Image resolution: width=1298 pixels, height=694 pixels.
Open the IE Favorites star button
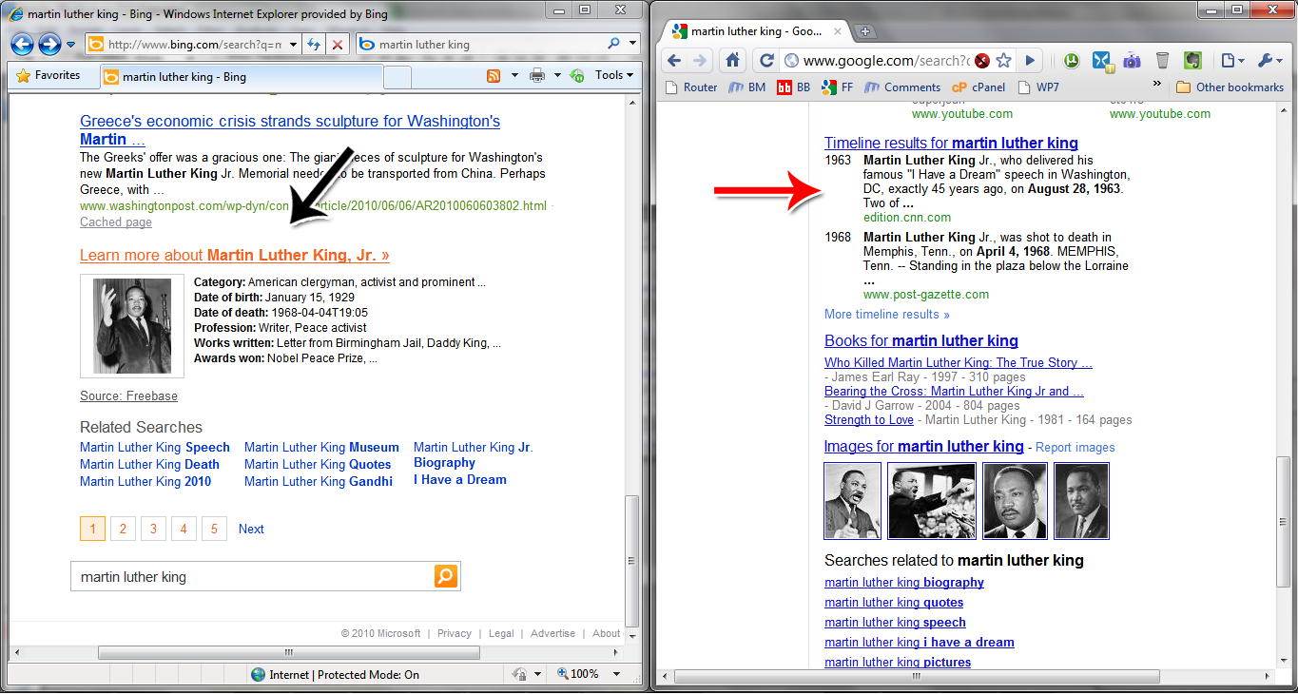click(48, 75)
